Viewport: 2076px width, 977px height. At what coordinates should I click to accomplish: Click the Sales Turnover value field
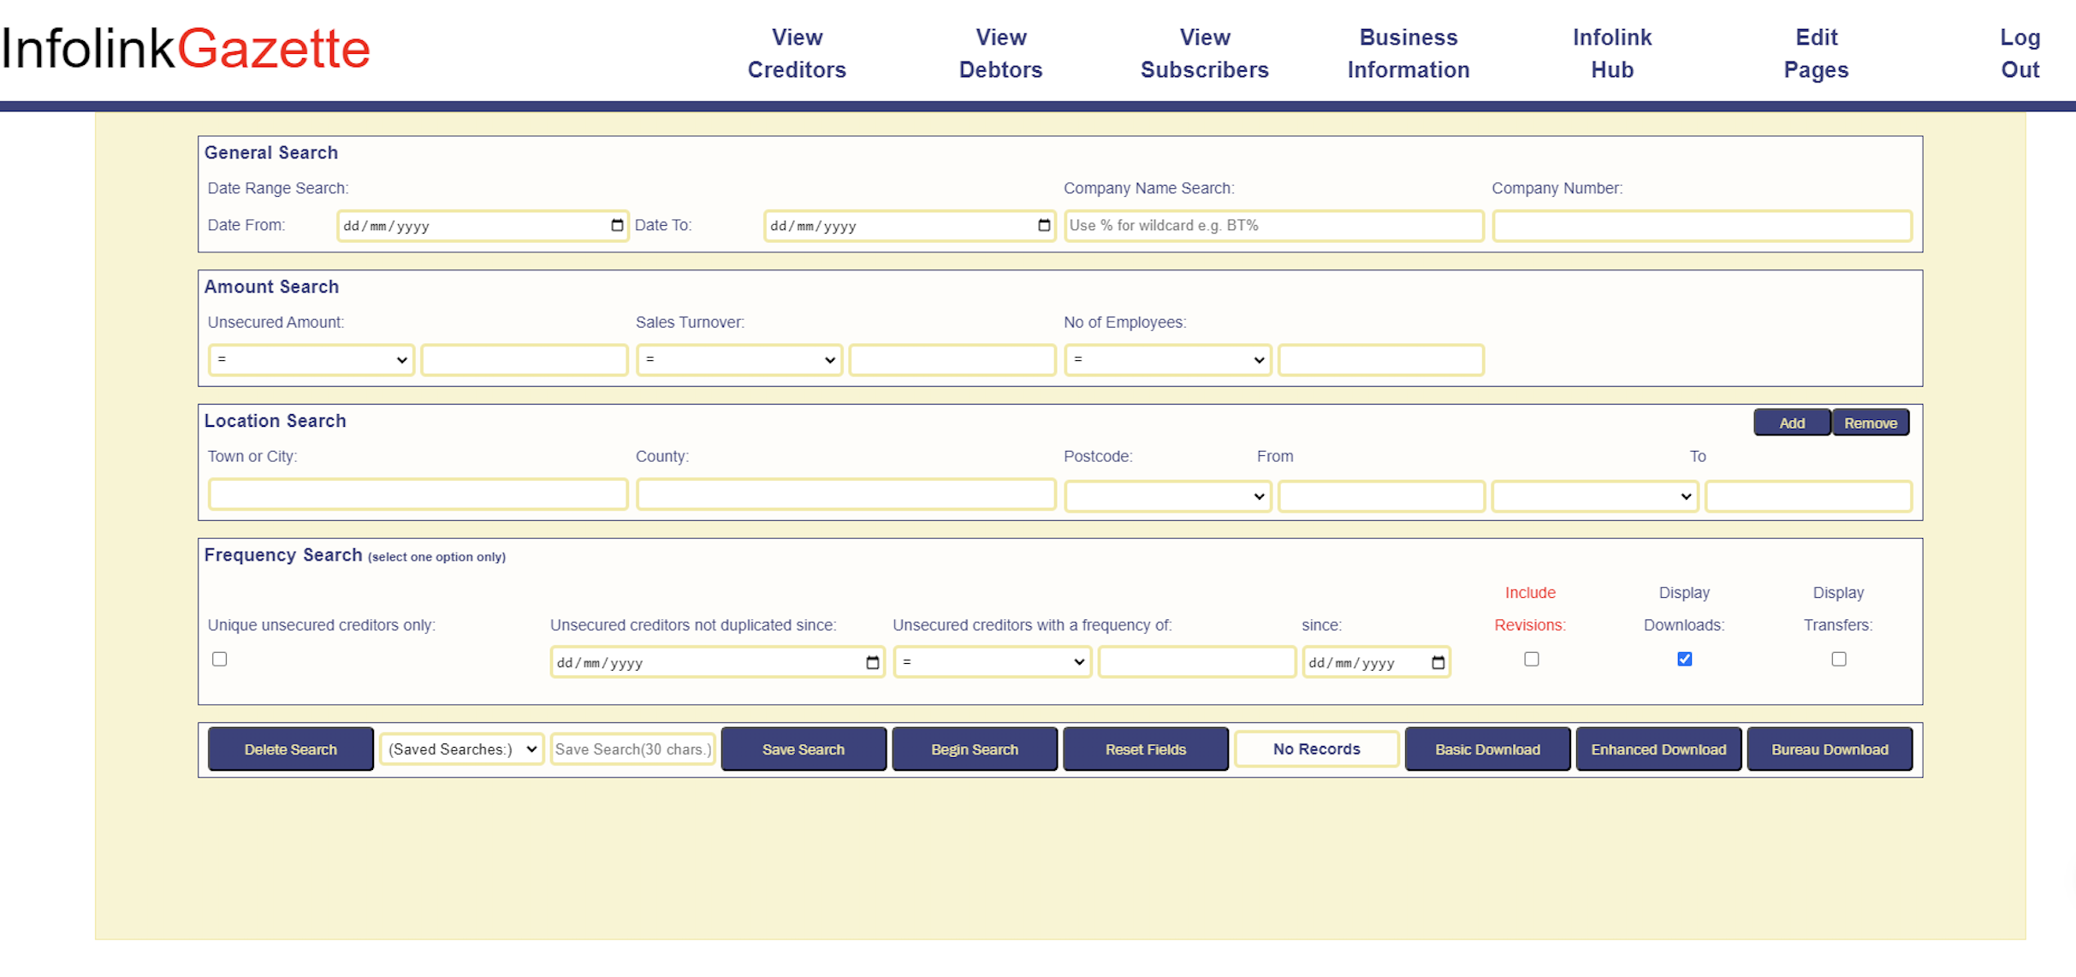tap(952, 360)
